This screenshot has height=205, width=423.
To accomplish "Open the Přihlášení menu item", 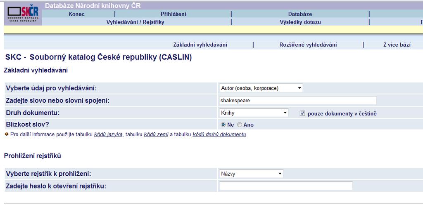I will [x=173, y=14].
